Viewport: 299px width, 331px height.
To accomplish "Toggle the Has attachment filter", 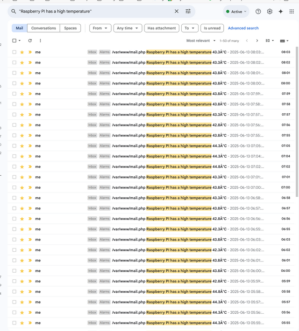I will [x=162, y=28].
